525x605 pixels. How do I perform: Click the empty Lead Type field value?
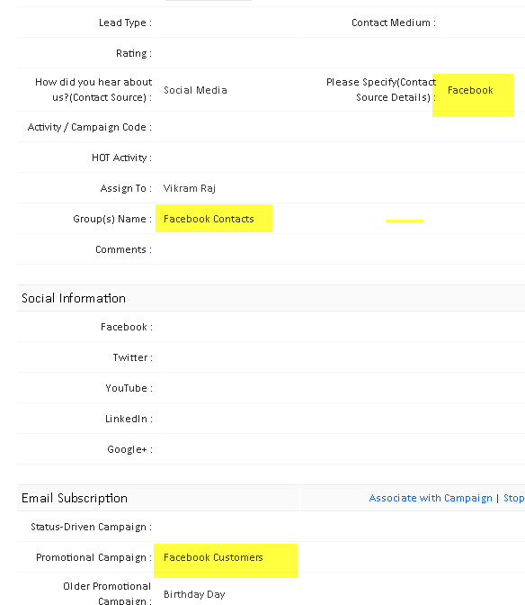point(228,23)
